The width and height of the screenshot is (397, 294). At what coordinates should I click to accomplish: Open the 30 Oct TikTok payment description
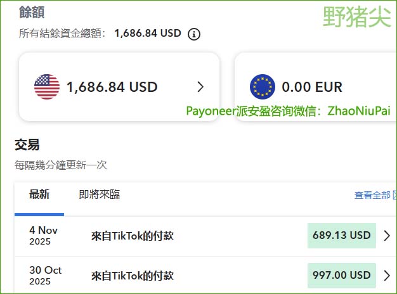click(x=133, y=276)
